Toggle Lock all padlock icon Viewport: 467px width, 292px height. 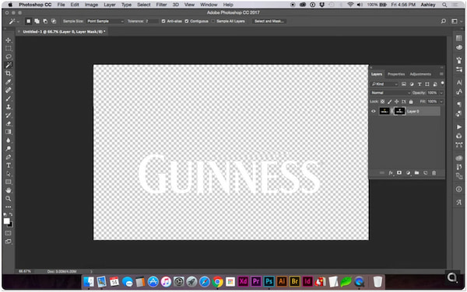(411, 102)
